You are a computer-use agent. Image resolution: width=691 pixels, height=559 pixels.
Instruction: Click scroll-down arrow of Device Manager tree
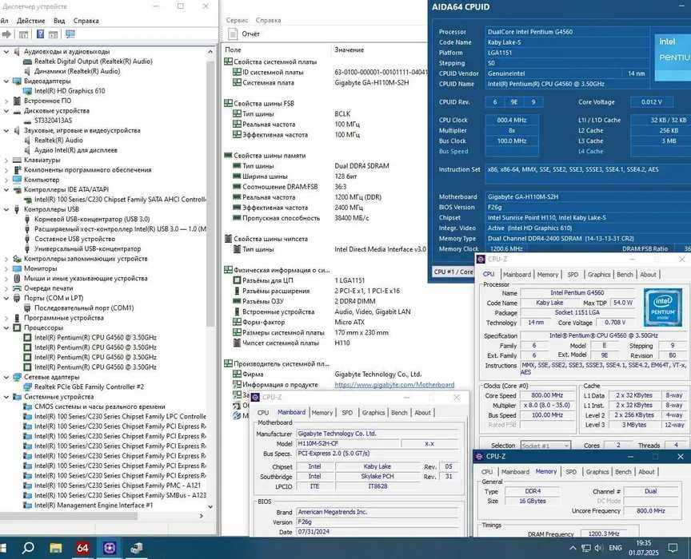click(210, 506)
